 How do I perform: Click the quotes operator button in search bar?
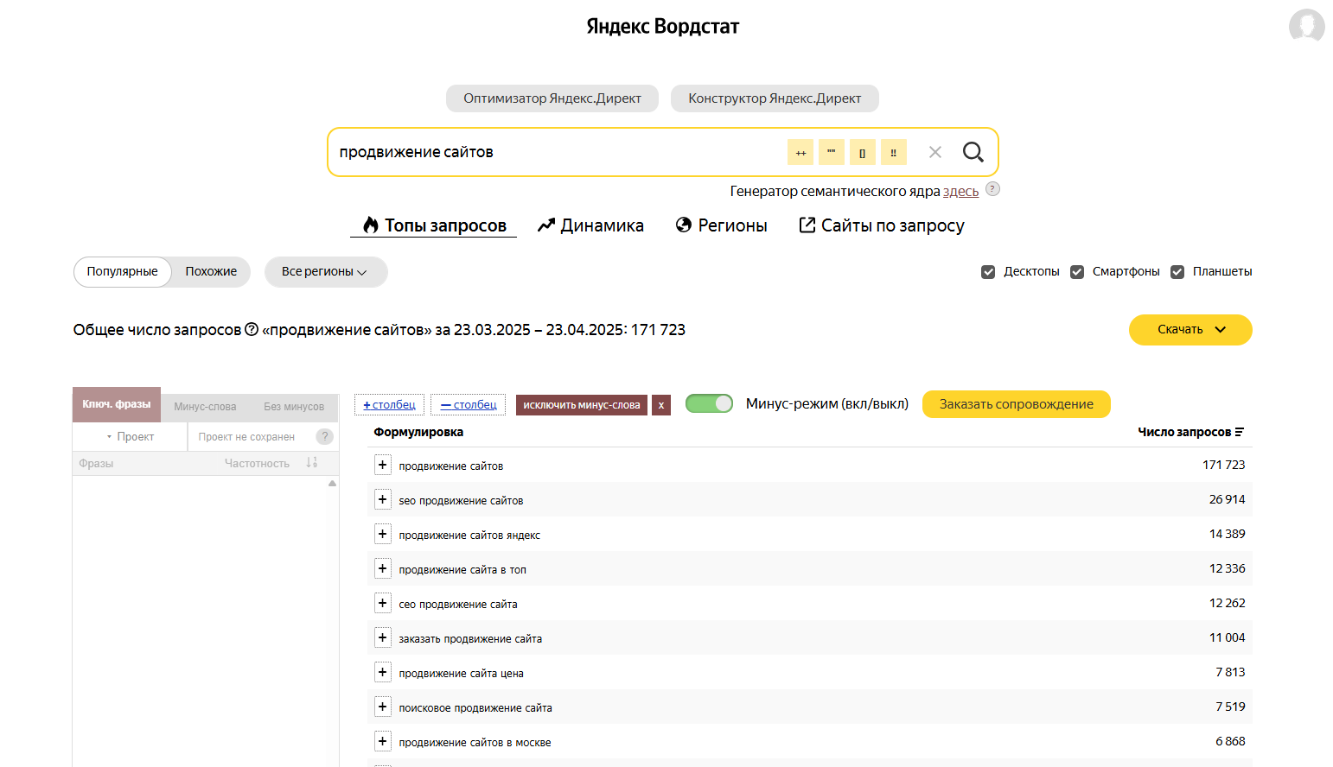(x=832, y=152)
